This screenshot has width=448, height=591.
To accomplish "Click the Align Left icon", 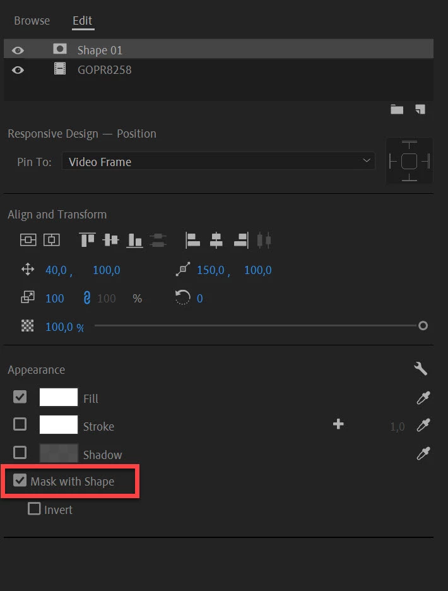I will coord(192,240).
